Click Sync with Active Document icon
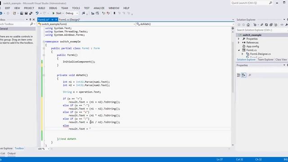Screen dimensions: 288x162 point(262,25)
